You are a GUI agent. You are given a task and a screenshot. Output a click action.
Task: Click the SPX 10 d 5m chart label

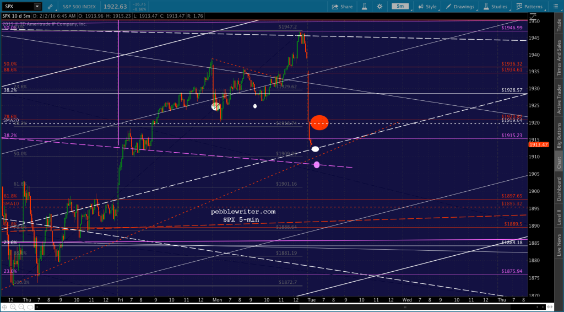click(x=16, y=16)
